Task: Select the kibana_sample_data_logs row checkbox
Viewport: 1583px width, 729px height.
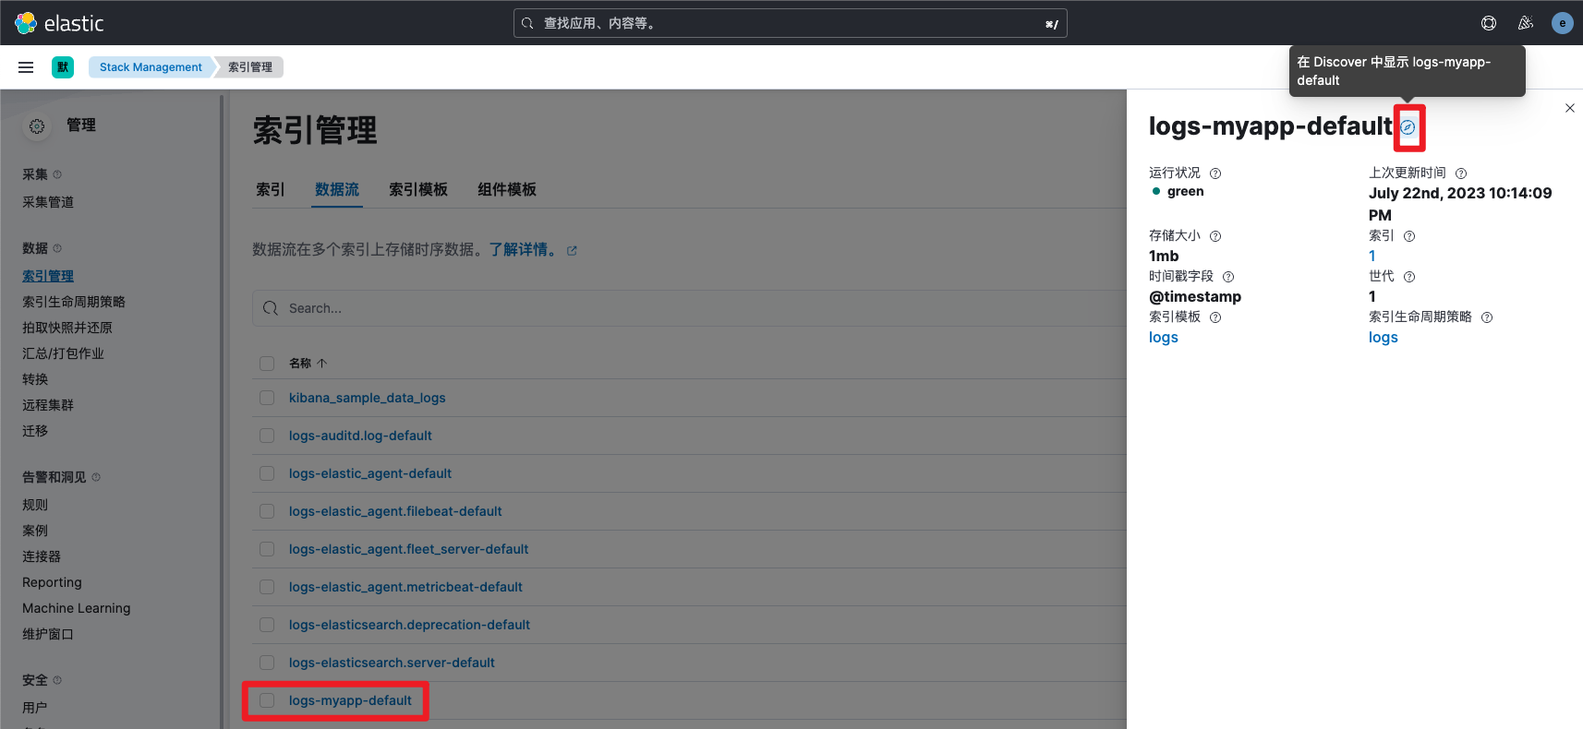Action: tap(267, 398)
